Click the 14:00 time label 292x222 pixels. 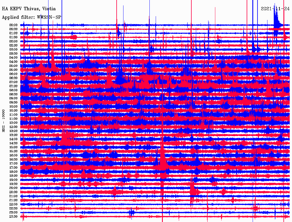[x=13, y=139]
